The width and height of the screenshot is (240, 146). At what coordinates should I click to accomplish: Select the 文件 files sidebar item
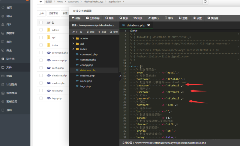click(15, 67)
